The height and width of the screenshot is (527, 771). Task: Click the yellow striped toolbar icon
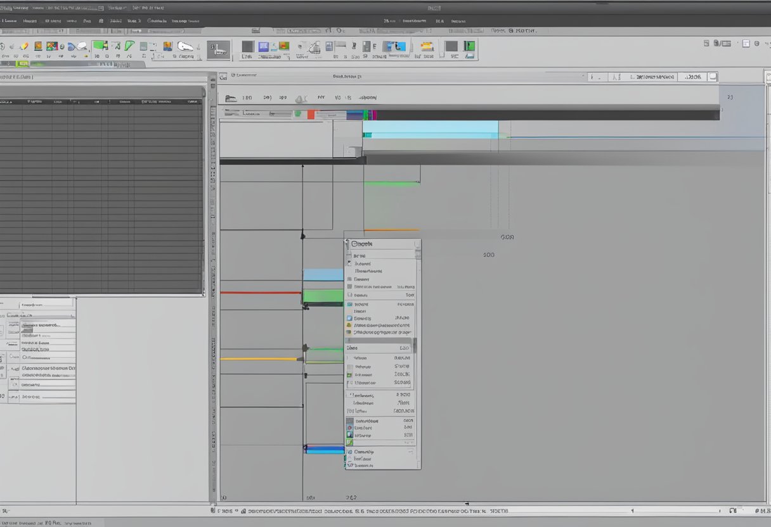427,46
